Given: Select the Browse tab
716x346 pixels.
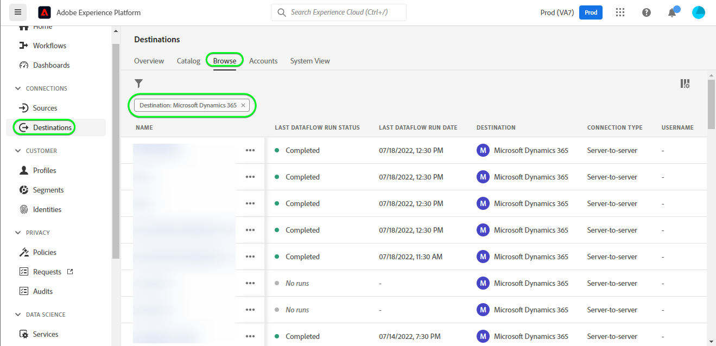Looking at the screenshot, I should (225, 61).
